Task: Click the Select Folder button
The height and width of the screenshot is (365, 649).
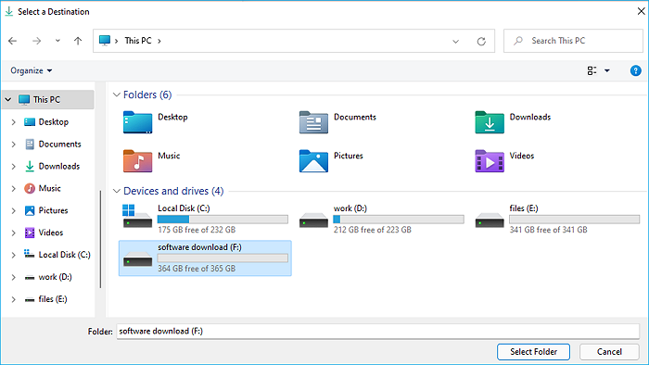Action: tap(533, 352)
